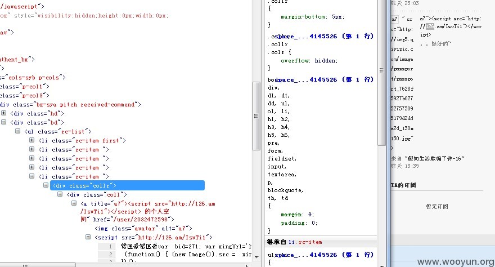This screenshot has width=495, height=267.
Task: Select the li class="rc-item first" row
Action: (82, 141)
